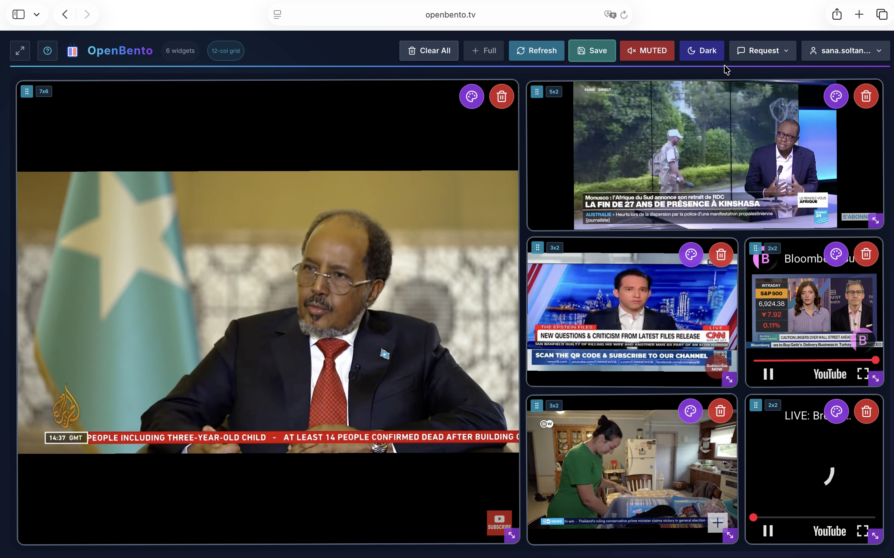894x558 pixels.
Task: Click the Save button
Action: [x=592, y=51]
